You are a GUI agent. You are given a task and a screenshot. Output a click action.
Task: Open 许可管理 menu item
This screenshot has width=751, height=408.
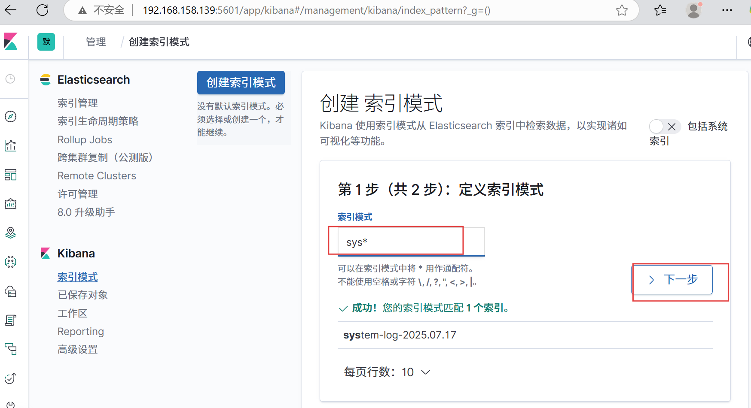(78, 194)
